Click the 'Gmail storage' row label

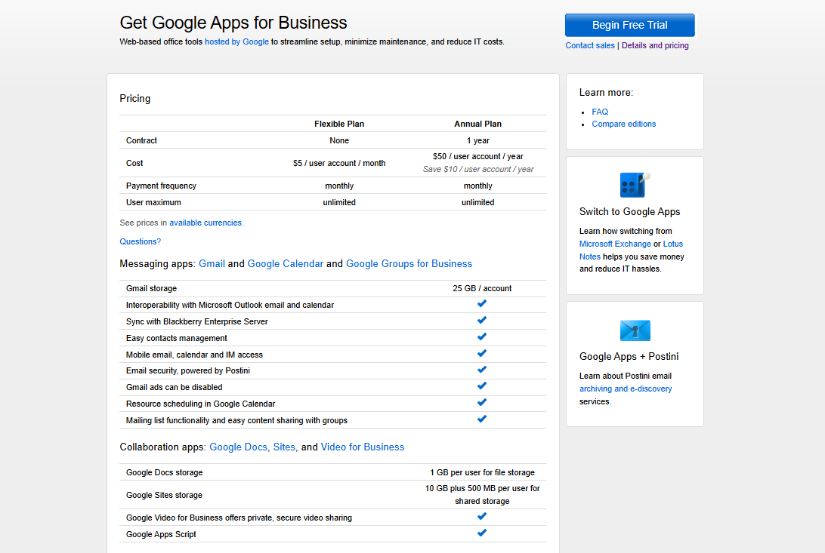(152, 288)
